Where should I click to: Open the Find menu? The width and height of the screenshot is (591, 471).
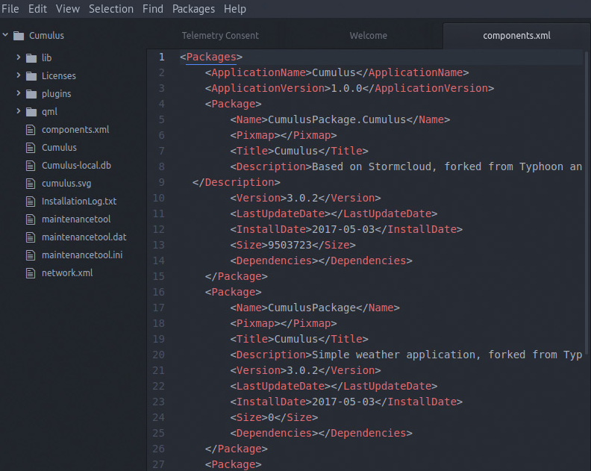(x=152, y=9)
